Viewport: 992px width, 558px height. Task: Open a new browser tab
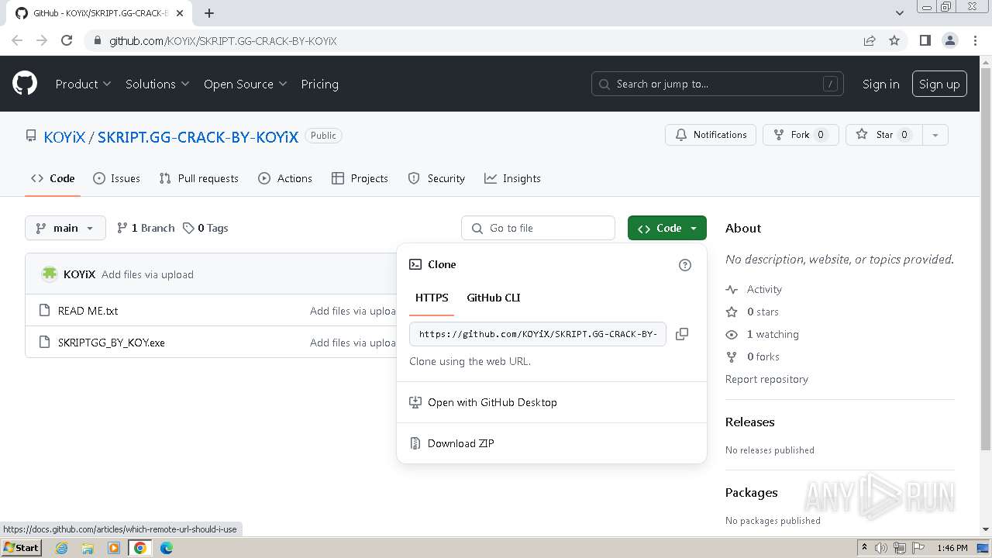[209, 12]
